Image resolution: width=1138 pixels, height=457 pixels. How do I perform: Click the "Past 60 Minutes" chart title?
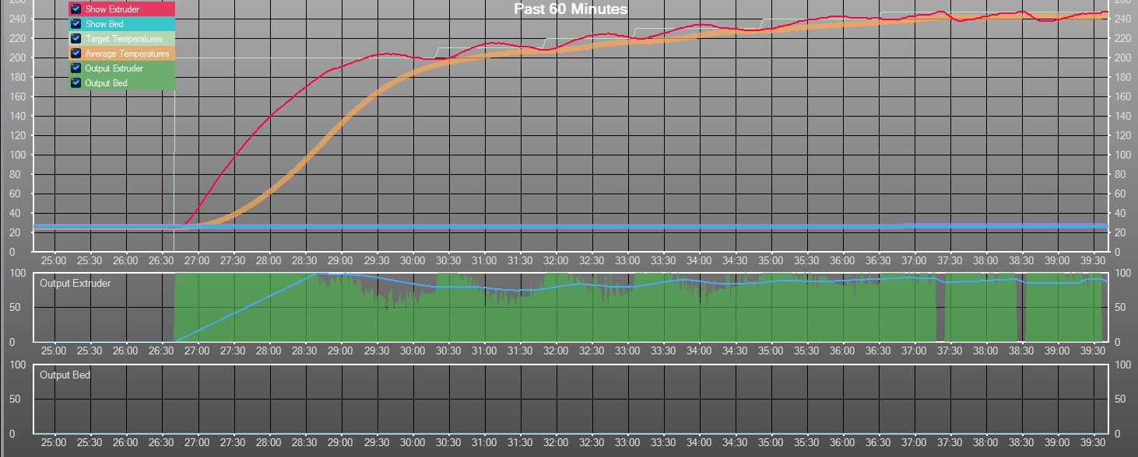571,9
